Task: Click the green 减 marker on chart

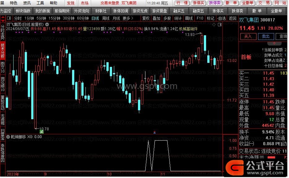Action: 42,132
